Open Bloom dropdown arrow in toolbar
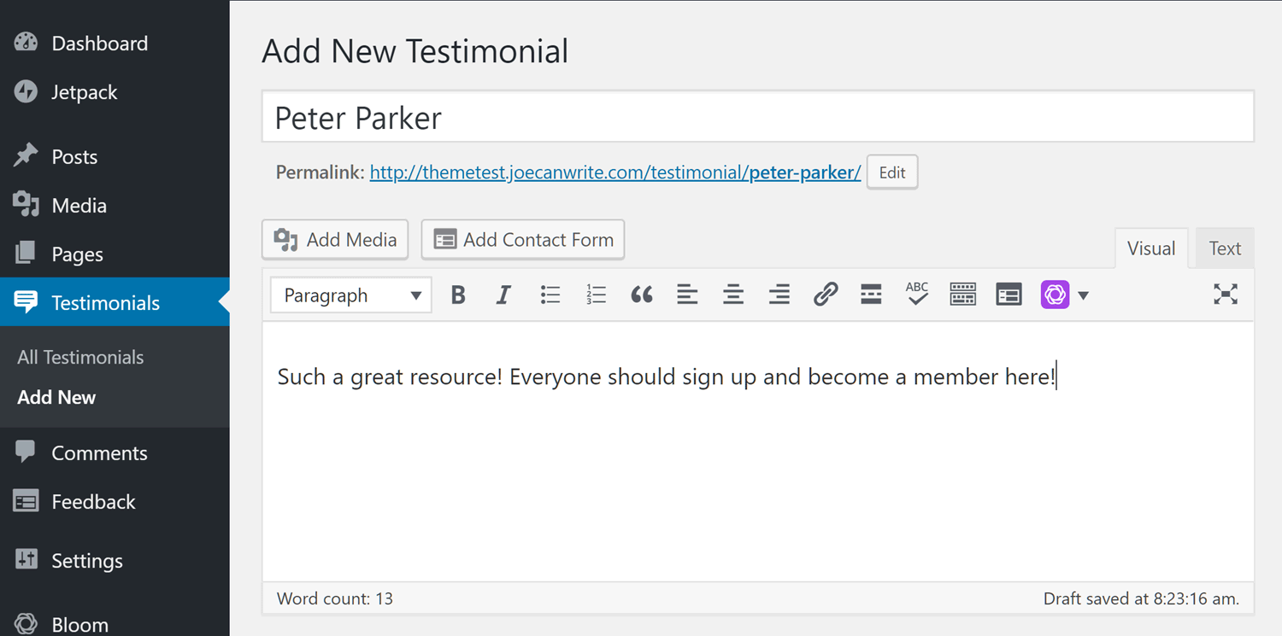The height and width of the screenshot is (636, 1282). click(x=1083, y=295)
